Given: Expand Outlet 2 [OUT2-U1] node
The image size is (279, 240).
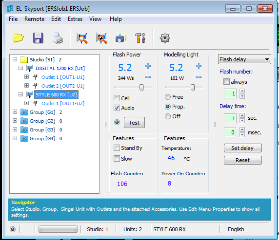Looking at the screenshot, I should [x=26, y=86].
